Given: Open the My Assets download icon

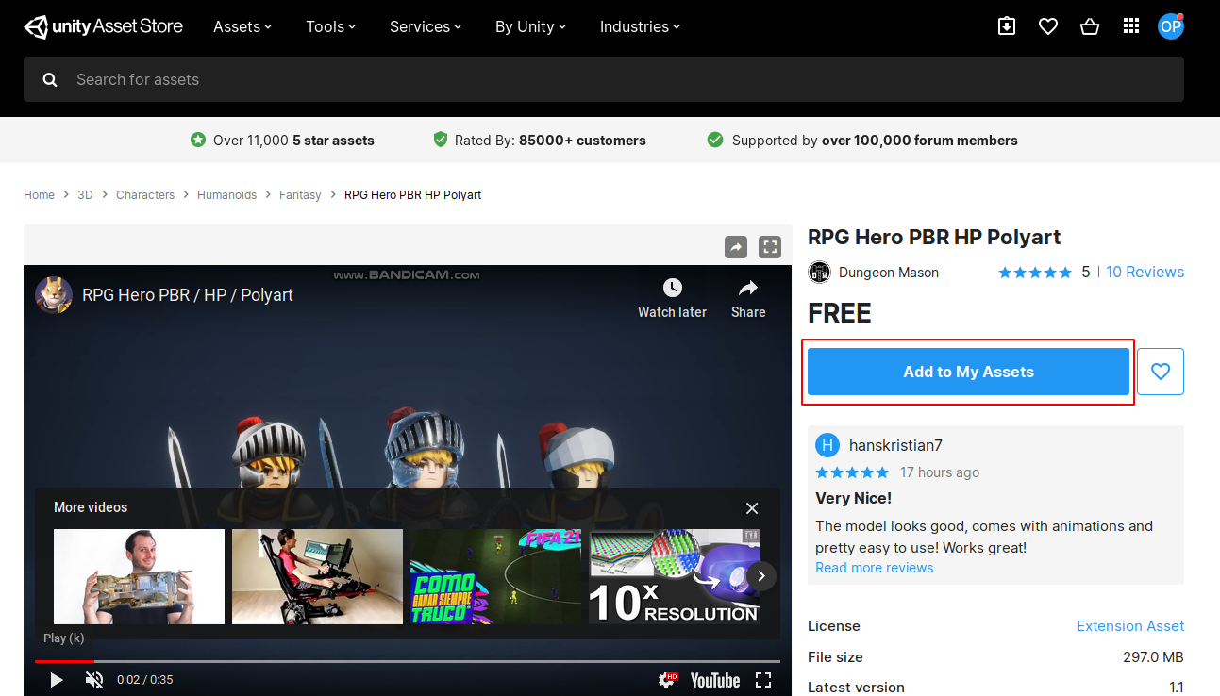Looking at the screenshot, I should [x=1007, y=26].
